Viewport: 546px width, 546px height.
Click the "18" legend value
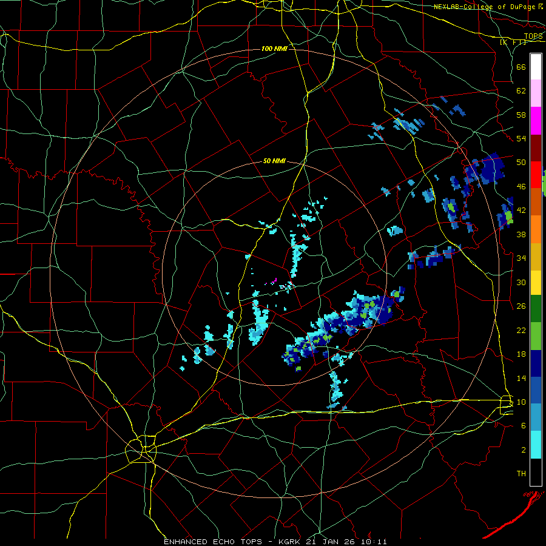click(x=521, y=354)
